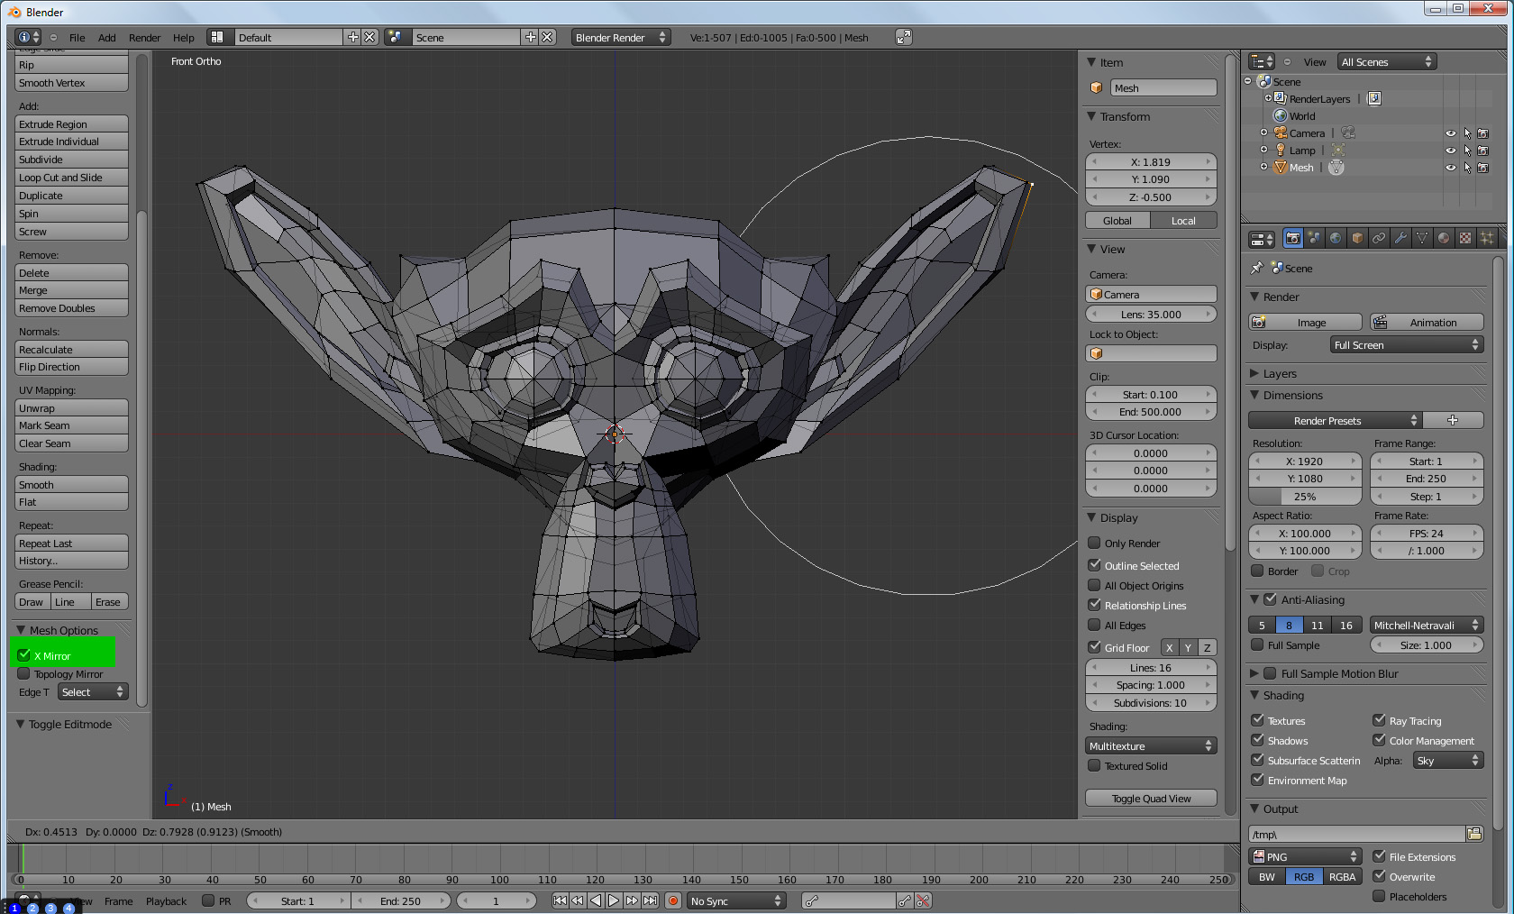Open the Multitexture shading dropdown
The width and height of the screenshot is (1514, 914).
[x=1151, y=745]
